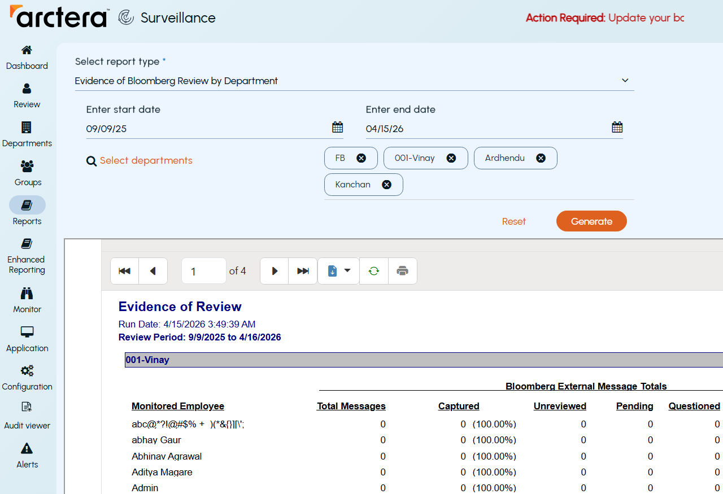Click the start date input field
The image size is (723, 494).
(208, 129)
